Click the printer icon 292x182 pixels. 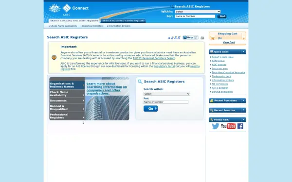pos(202,38)
